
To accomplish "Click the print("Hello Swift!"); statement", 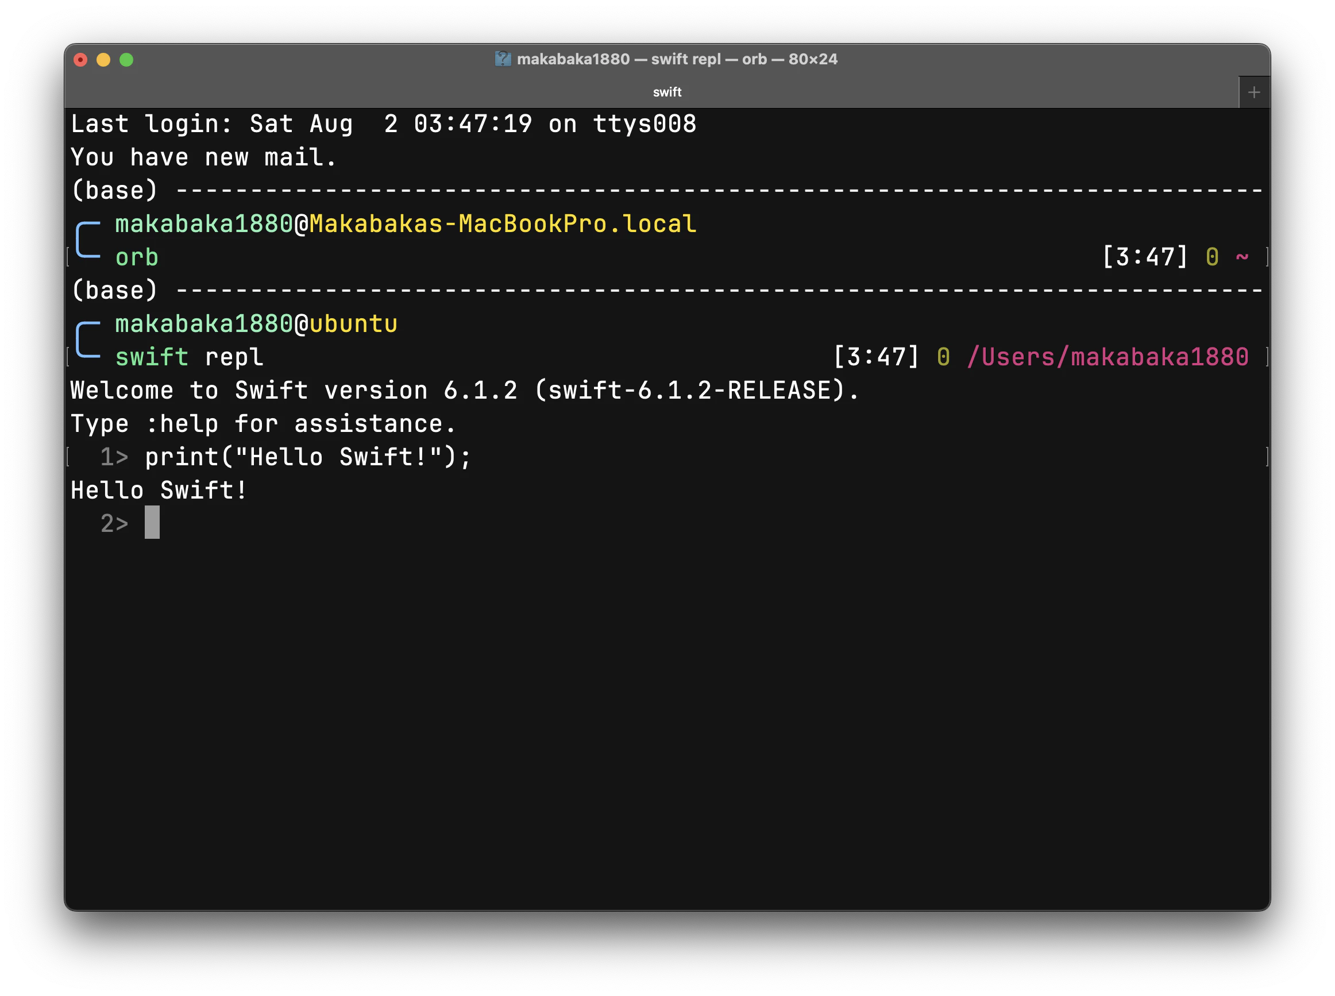I will (308, 457).
